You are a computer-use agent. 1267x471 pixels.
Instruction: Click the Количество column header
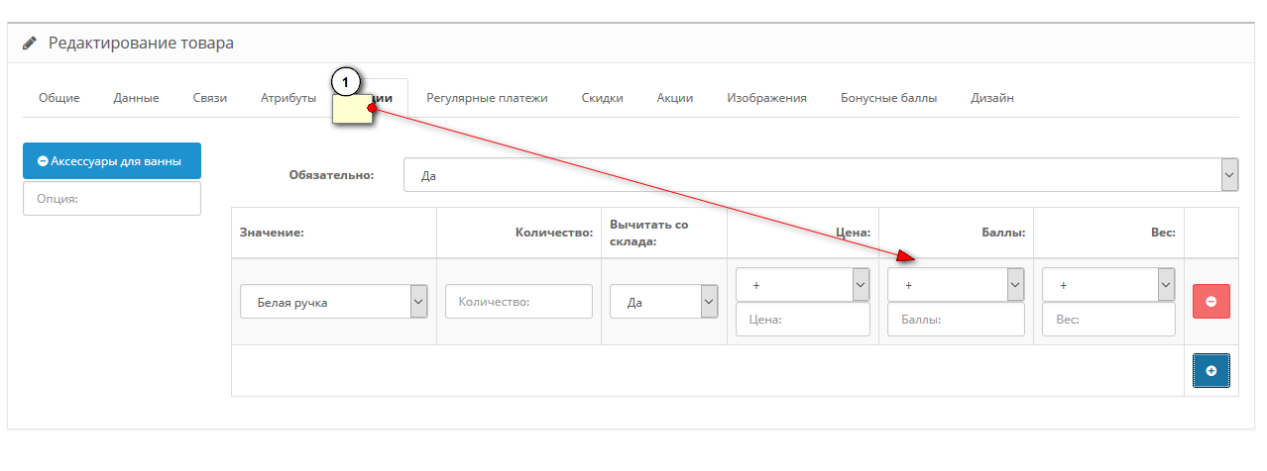[553, 234]
